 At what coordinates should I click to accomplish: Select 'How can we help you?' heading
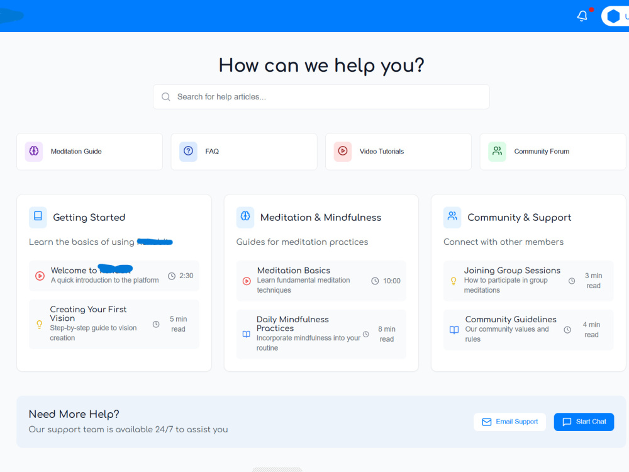click(x=321, y=65)
